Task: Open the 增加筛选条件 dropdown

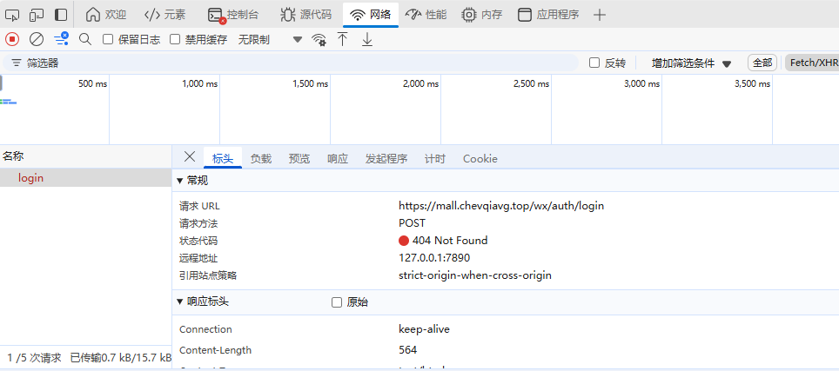Action: (x=691, y=63)
